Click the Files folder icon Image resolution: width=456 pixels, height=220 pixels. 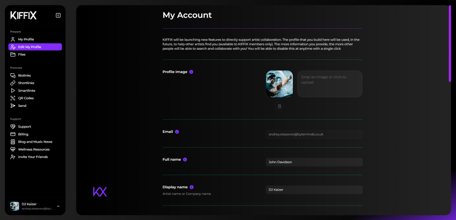[x=13, y=55]
